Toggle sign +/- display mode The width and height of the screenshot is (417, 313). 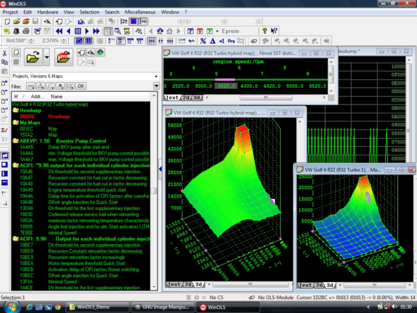click(191, 41)
